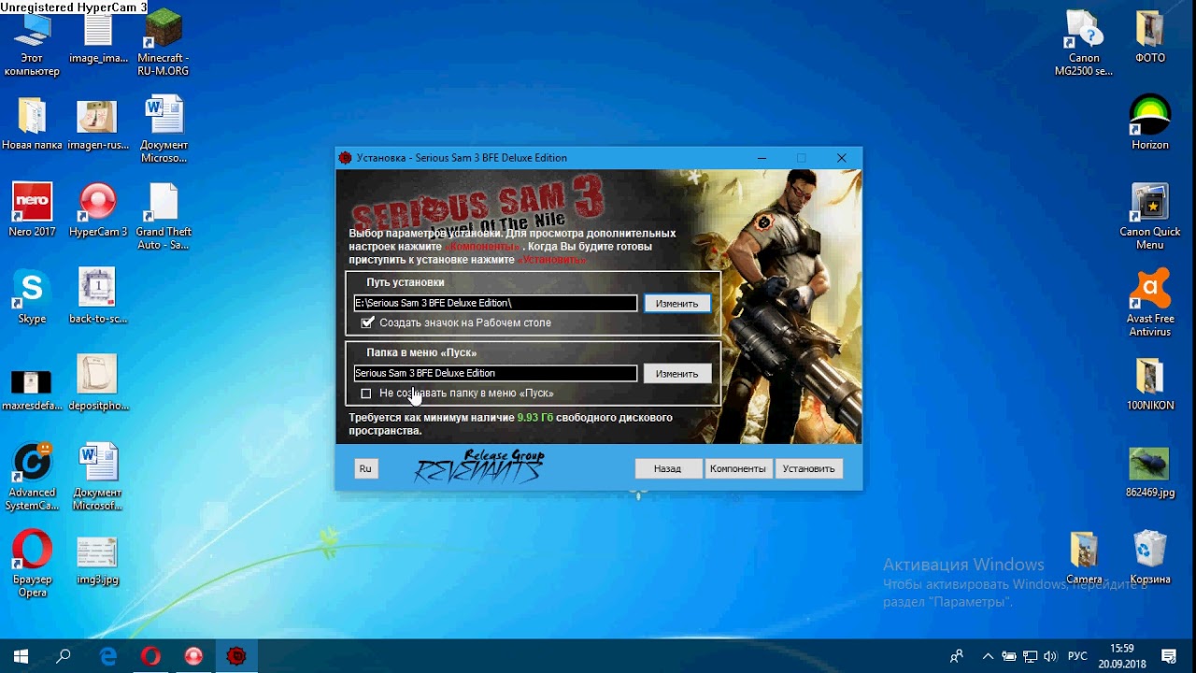Launch Skype desktop shortcut
Viewport: 1196px width, 673px height.
coord(32,297)
